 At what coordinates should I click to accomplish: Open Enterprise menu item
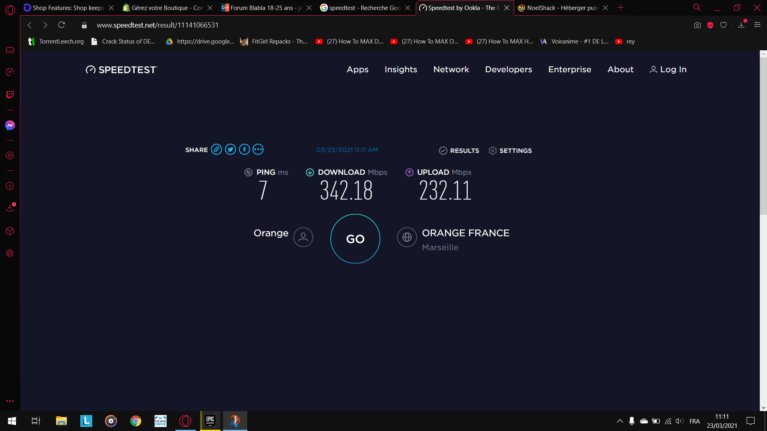click(570, 69)
